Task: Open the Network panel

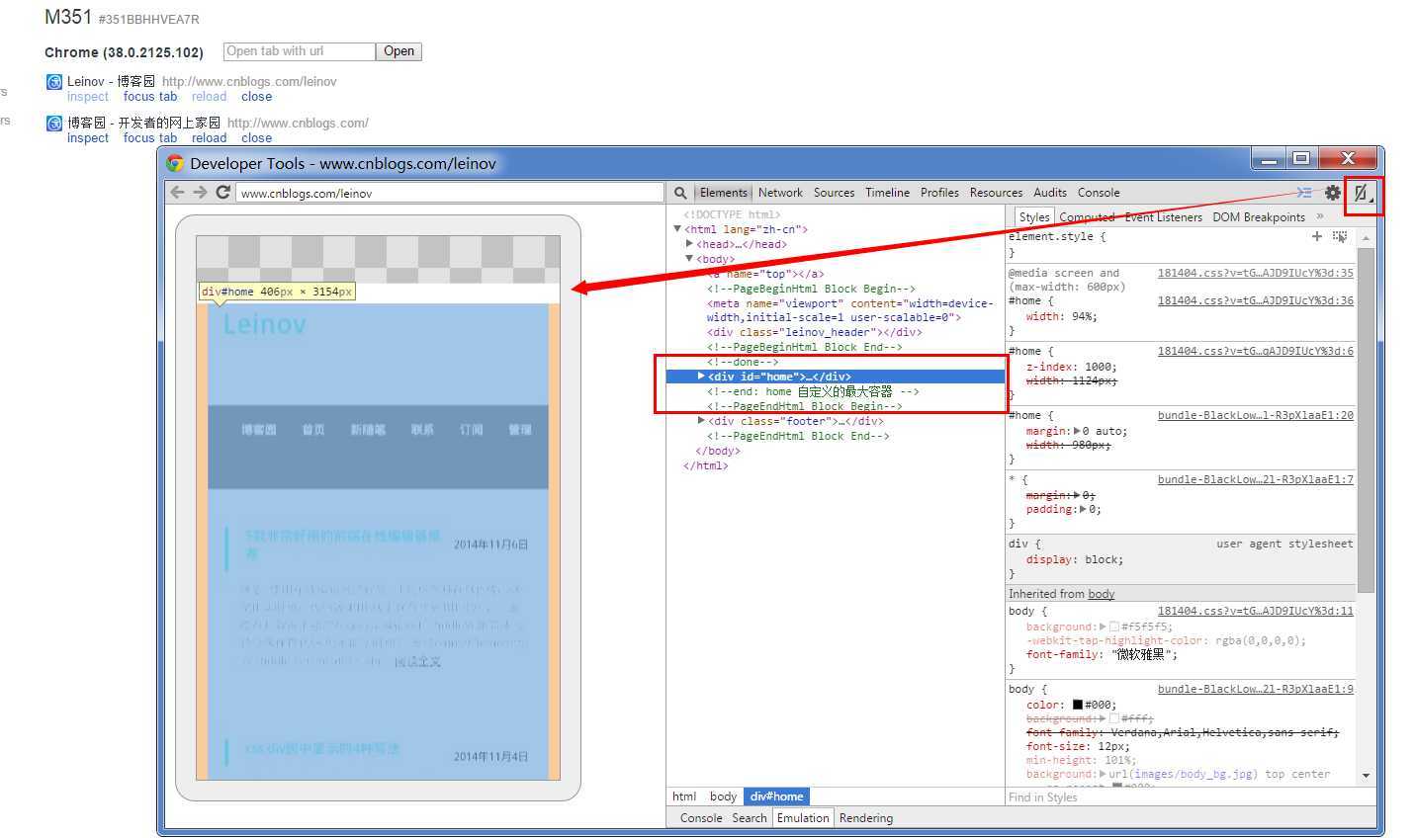Action: [x=780, y=193]
